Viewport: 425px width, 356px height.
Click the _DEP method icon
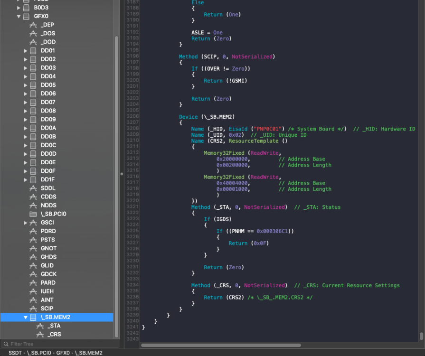[x=33, y=25]
